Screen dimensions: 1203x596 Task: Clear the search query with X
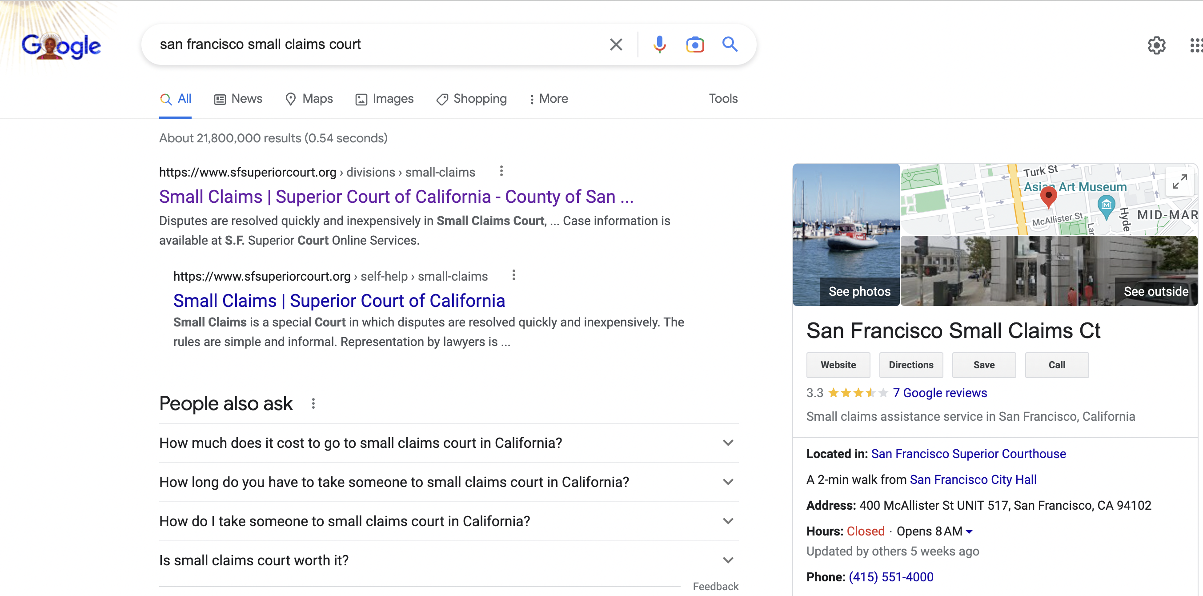click(x=616, y=44)
